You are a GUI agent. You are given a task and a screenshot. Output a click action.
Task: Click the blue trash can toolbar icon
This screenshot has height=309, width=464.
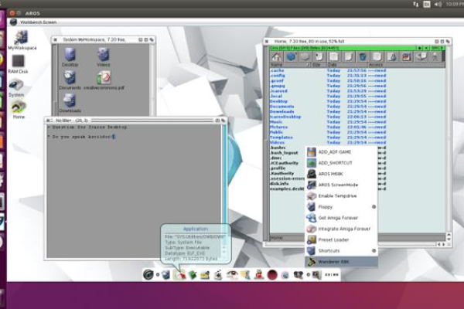tap(363, 56)
